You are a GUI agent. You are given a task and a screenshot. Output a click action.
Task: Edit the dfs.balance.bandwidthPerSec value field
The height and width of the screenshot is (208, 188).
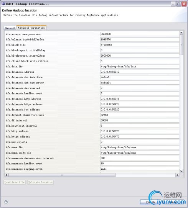click(140, 39)
